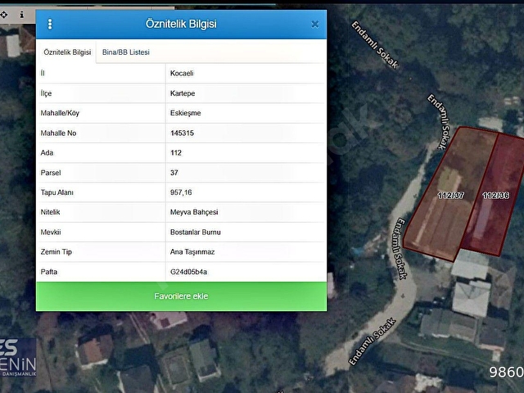Open the Bina/BB Listesi tab
The height and width of the screenshot is (393, 524).
[126, 52]
